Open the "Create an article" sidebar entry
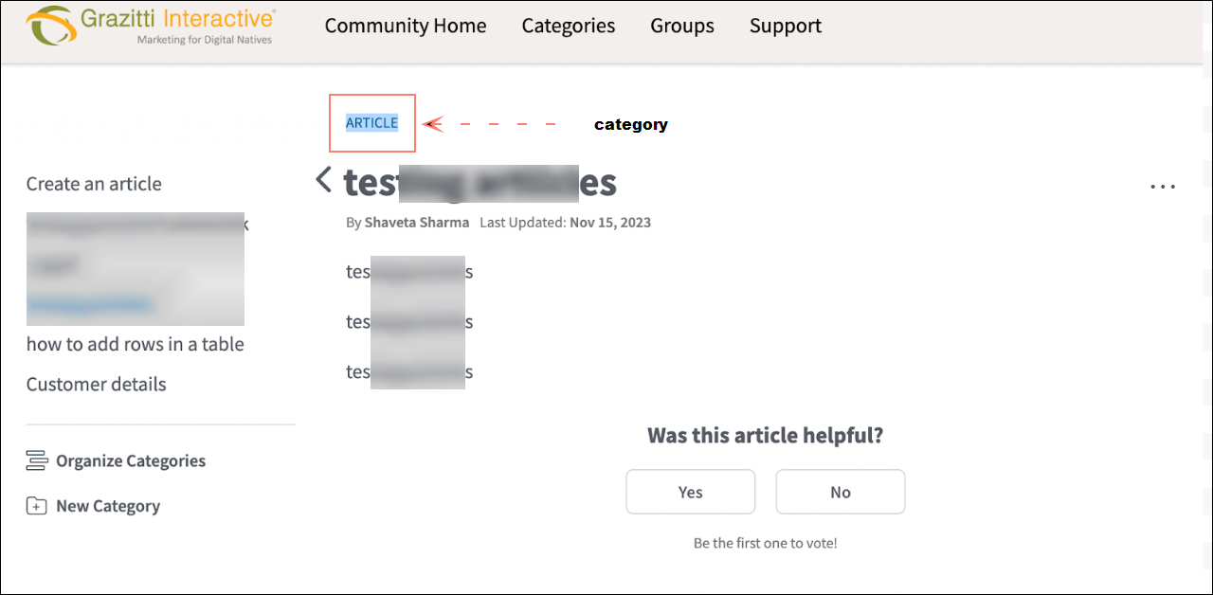 [x=94, y=184]
